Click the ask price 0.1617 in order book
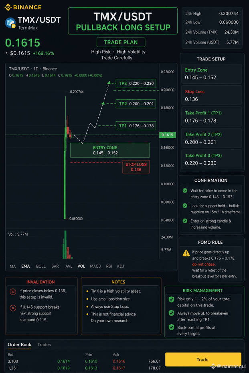Screen dimensions: 249x373 pyautogui.click(x=119, y=368)
